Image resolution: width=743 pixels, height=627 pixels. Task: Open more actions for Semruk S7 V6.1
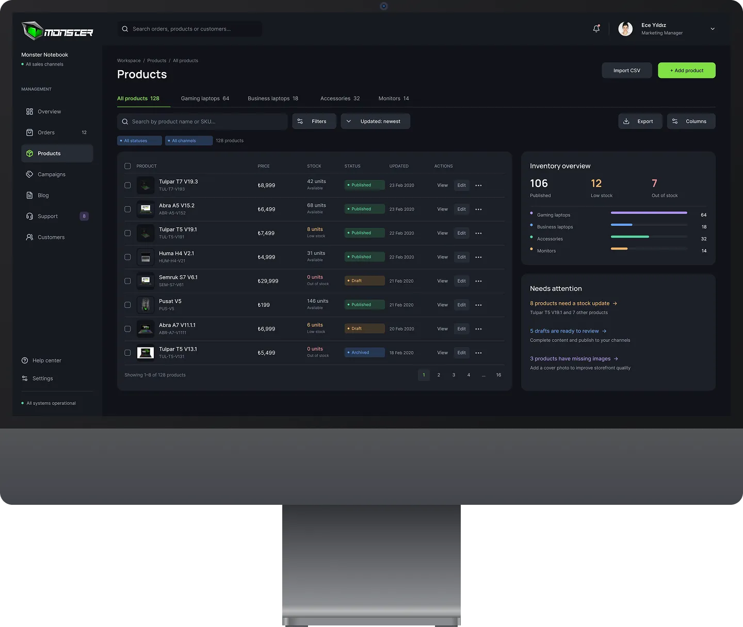pos(478,281)
